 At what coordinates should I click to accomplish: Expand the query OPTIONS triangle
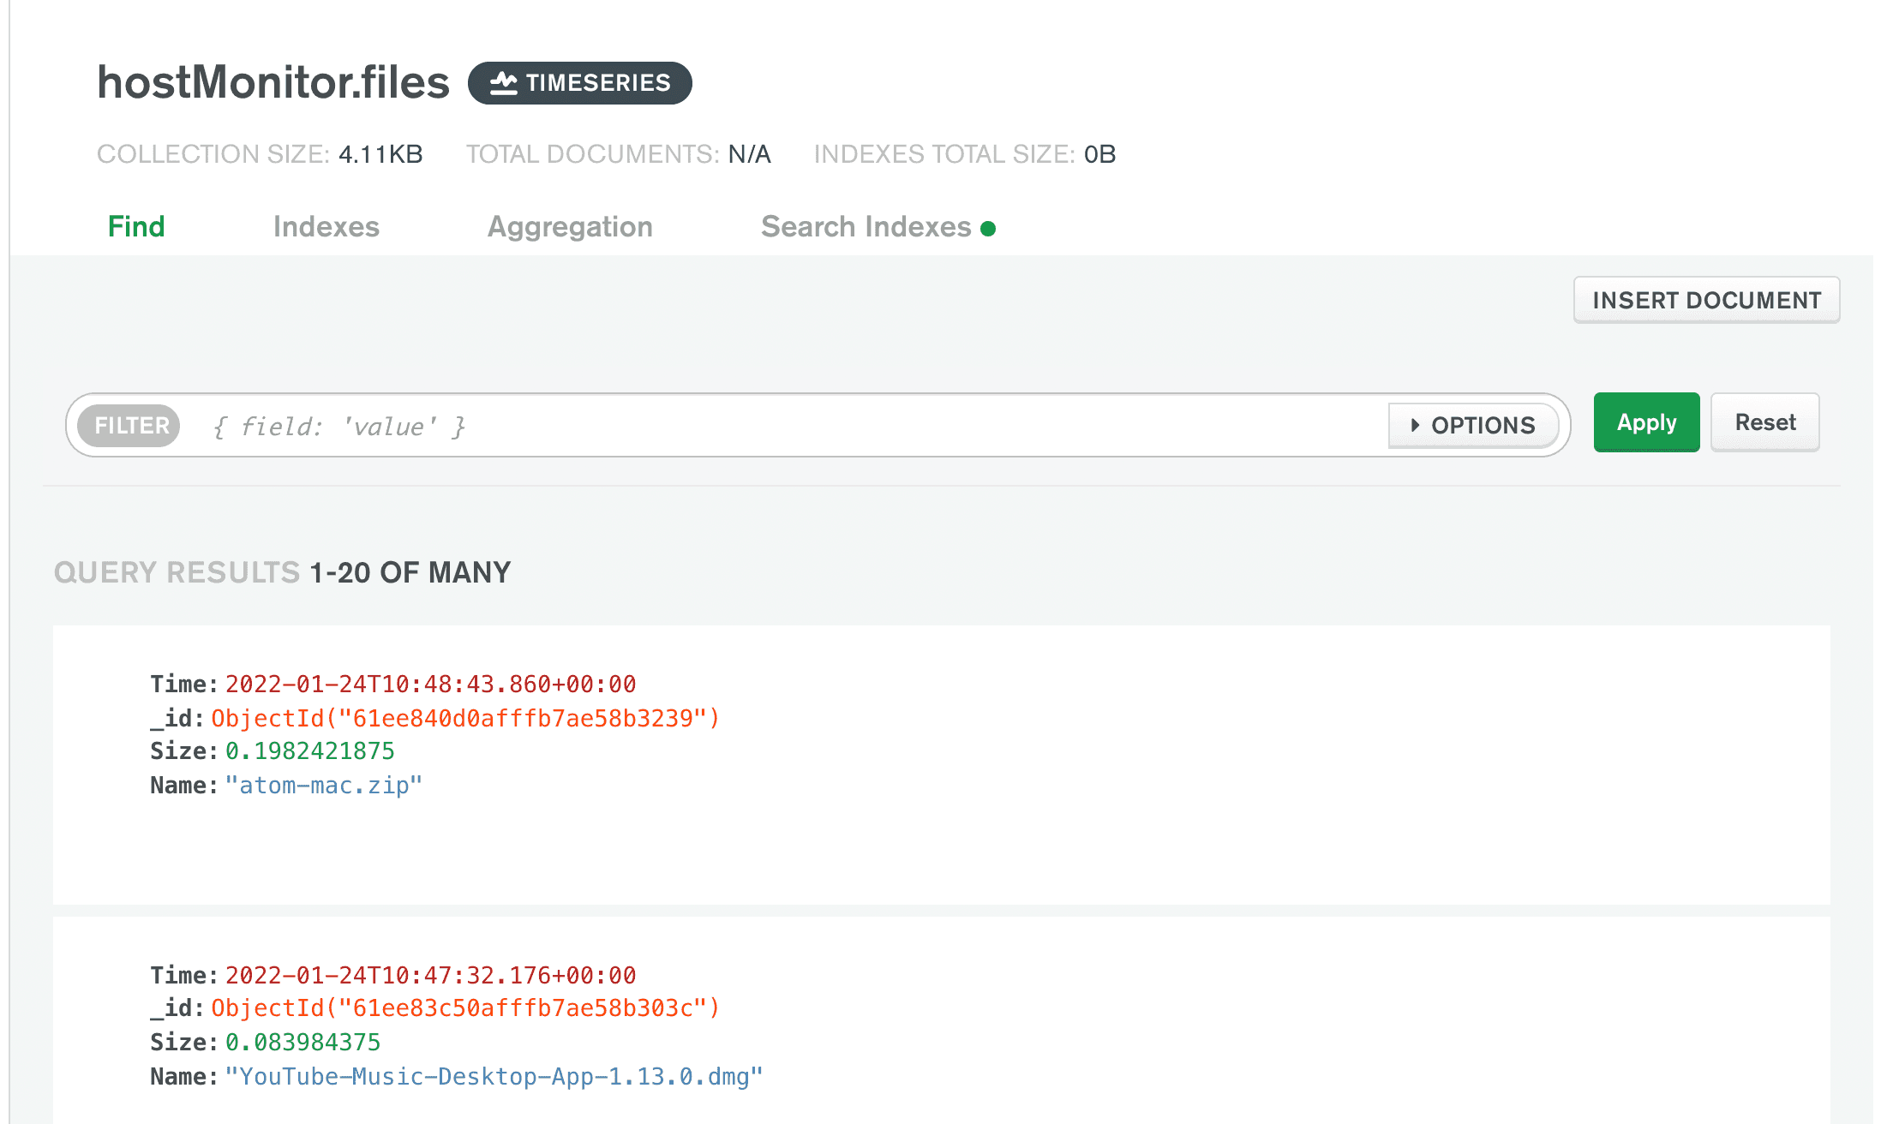click(1415, 425)
